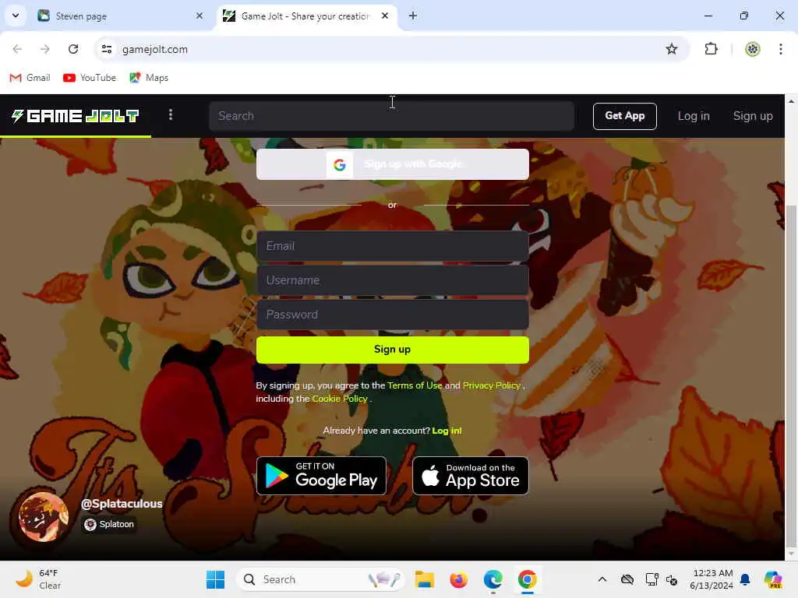
Task: Open the clock showing 12:23 AM
Action: point(711,579)
